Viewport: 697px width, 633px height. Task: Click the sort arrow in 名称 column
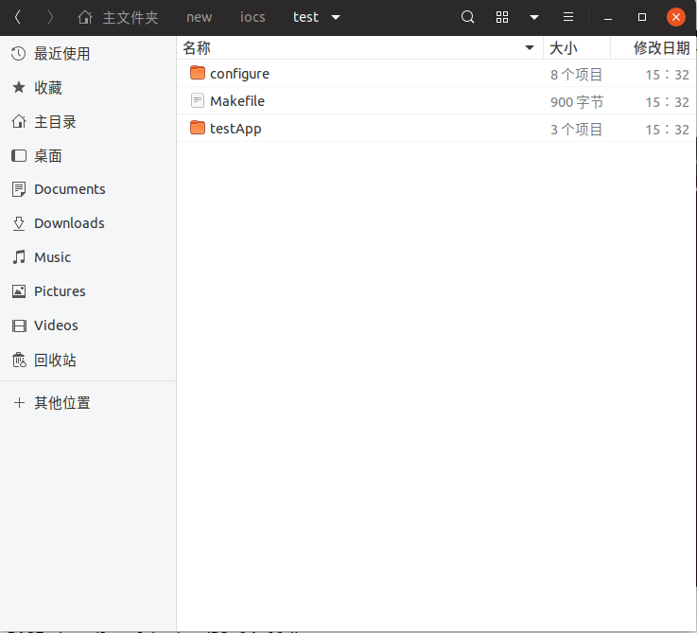coord(530,48)
